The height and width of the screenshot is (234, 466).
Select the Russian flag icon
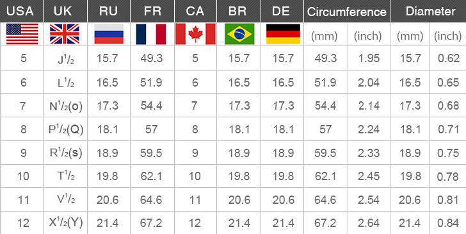tap(109, 34)
